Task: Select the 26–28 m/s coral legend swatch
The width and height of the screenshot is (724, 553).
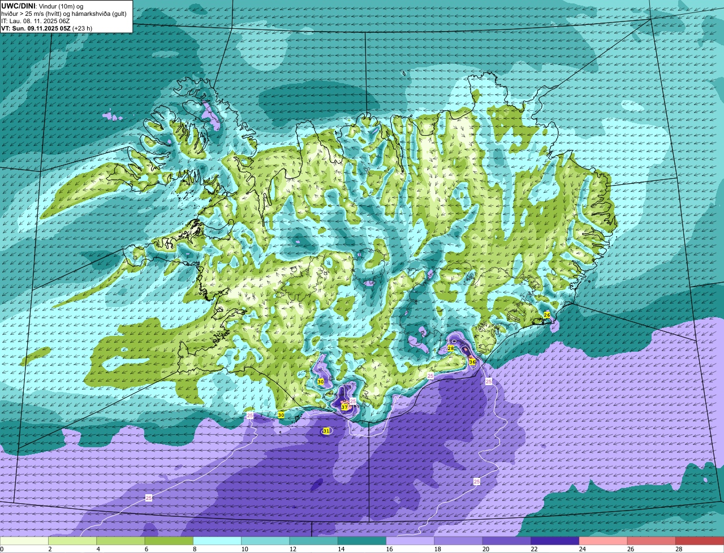Action: point(652,541)
